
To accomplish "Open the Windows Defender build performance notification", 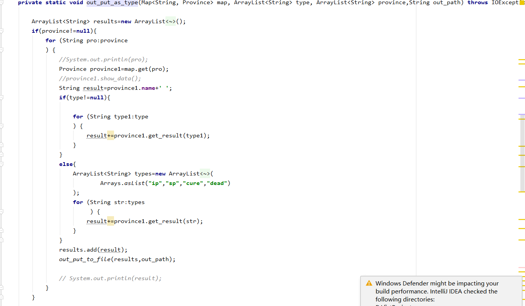I will click(441, 291).
